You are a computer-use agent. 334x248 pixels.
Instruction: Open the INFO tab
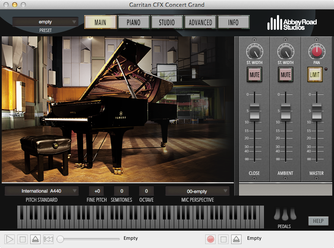(233, 22)
